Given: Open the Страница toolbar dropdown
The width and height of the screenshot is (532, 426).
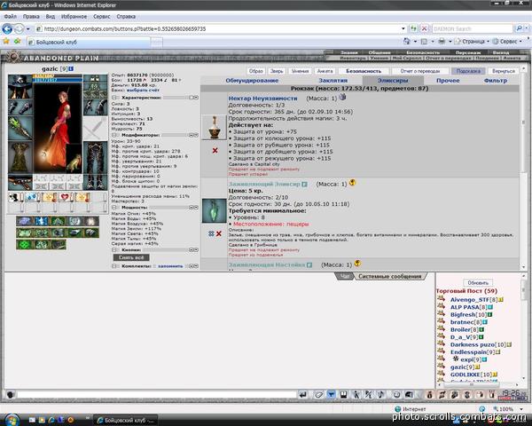Looking at the screenshot, I should click(x=472, y=42).
